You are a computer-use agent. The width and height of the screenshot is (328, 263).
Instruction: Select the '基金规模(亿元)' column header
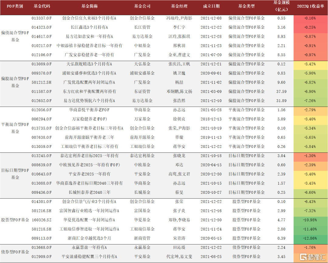click(282, 6)
